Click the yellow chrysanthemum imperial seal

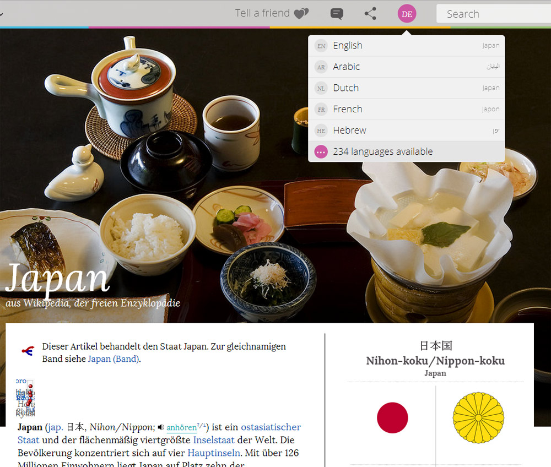click(x=478, y=417)
